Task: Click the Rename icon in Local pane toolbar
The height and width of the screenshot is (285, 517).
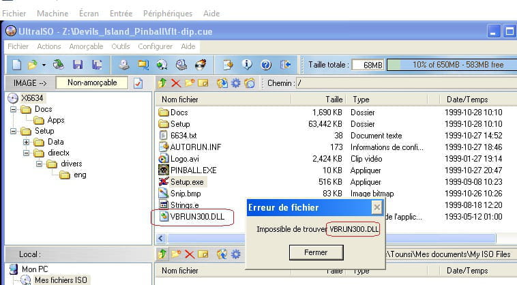Action: pyautogui.click(x=203, y=254)
